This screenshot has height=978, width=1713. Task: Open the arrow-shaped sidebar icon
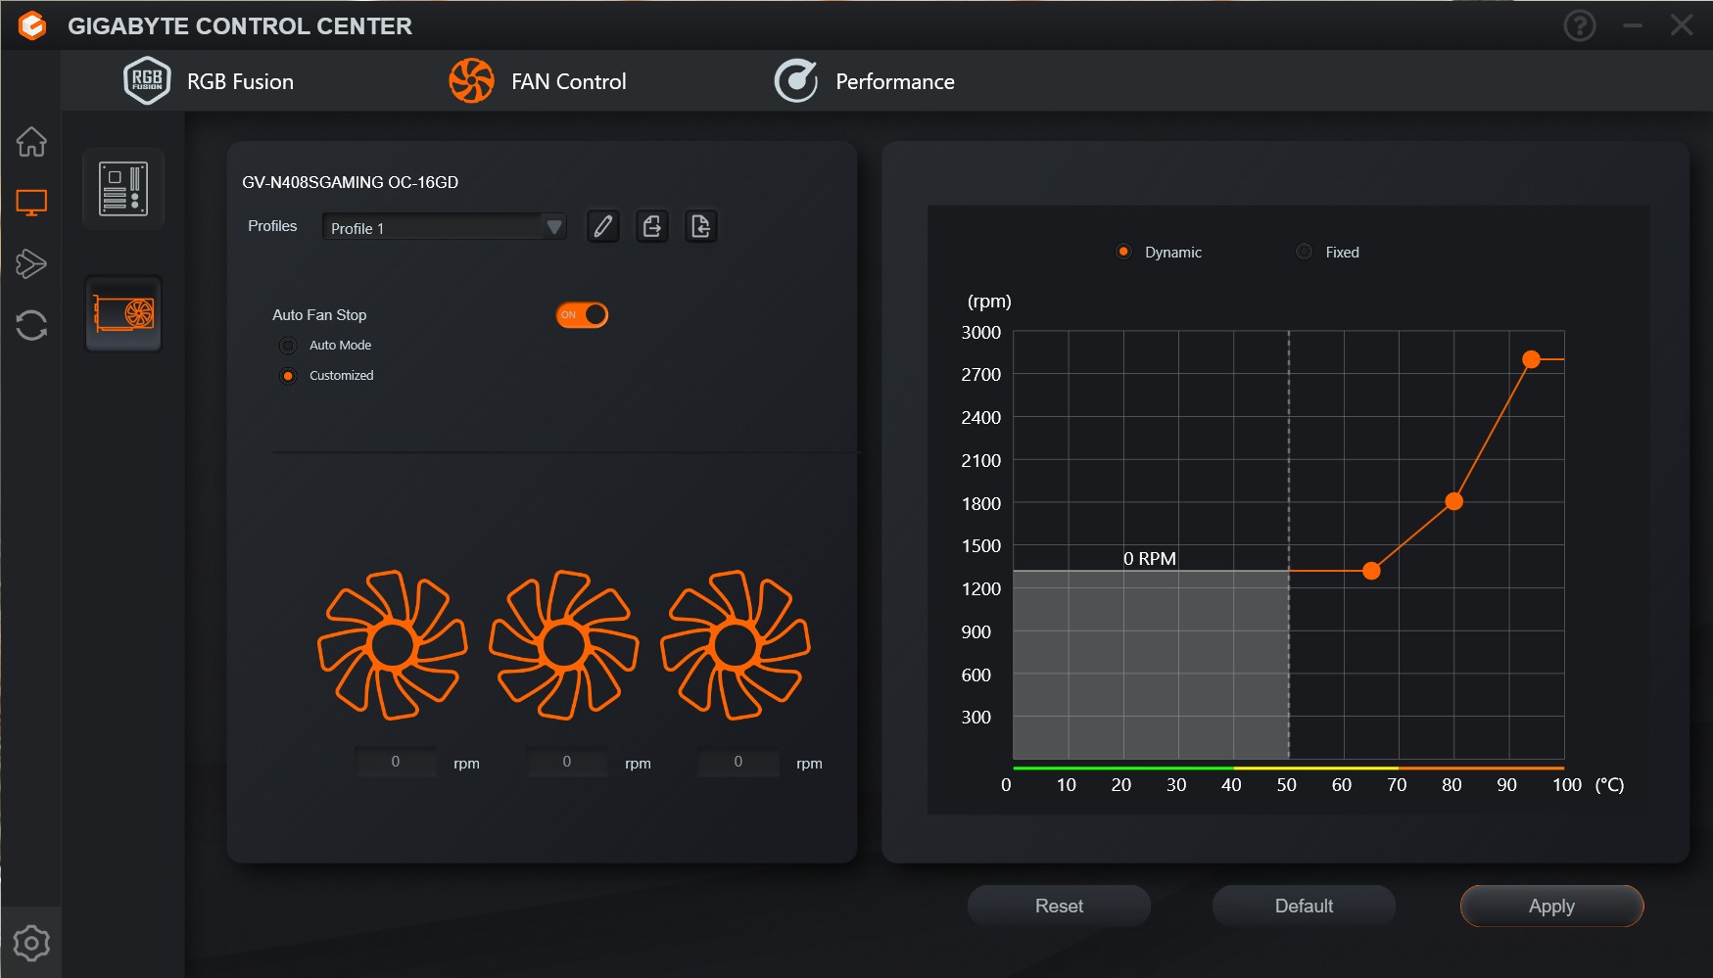pos(31,263)
